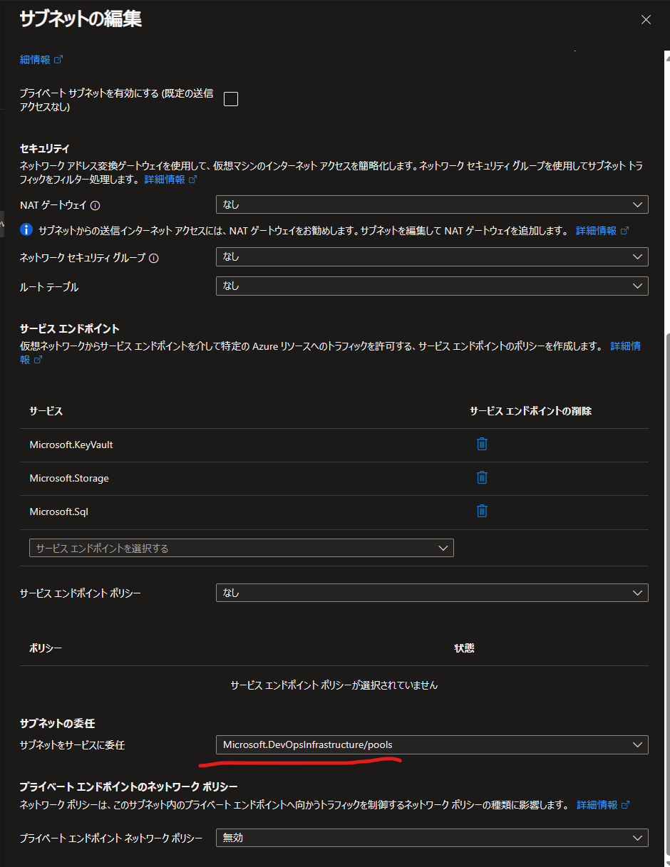Open プライベート エンドポイント ネットワーク ポリシー dropdown
670x867 pixels.
[432, 838]
